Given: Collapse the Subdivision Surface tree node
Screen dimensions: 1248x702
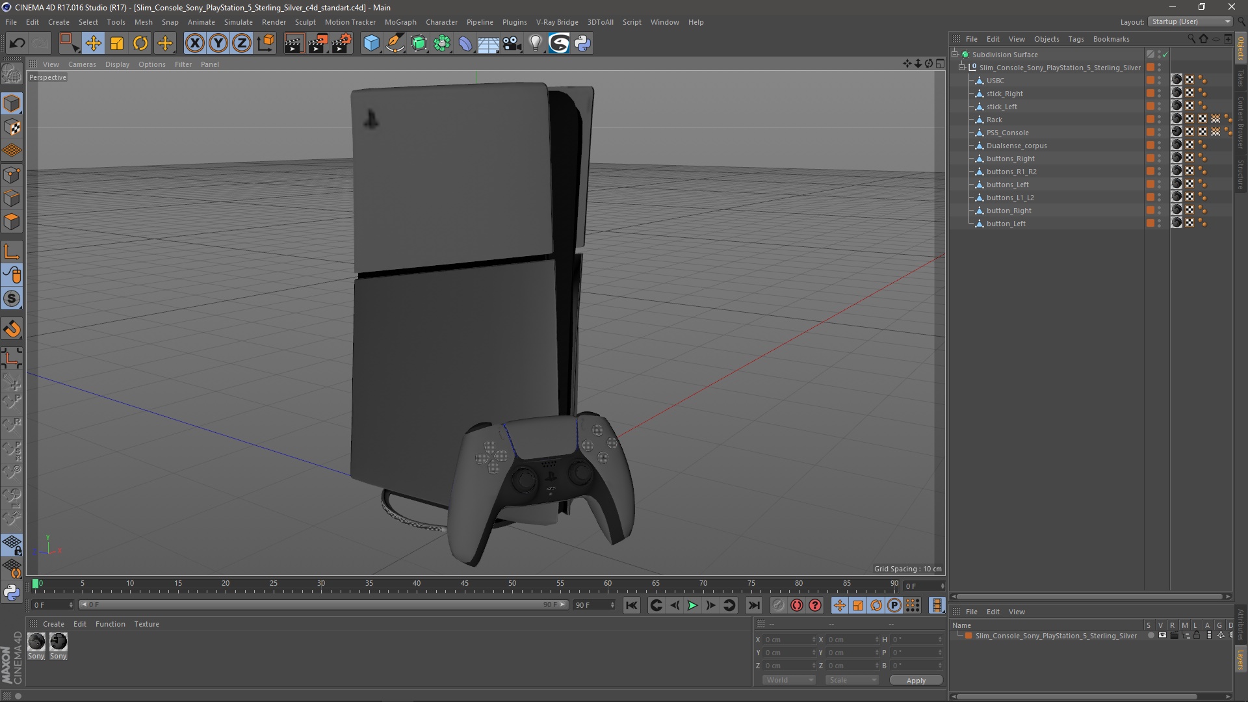Looking at the screenshot, I should click(x=955, y=55).
